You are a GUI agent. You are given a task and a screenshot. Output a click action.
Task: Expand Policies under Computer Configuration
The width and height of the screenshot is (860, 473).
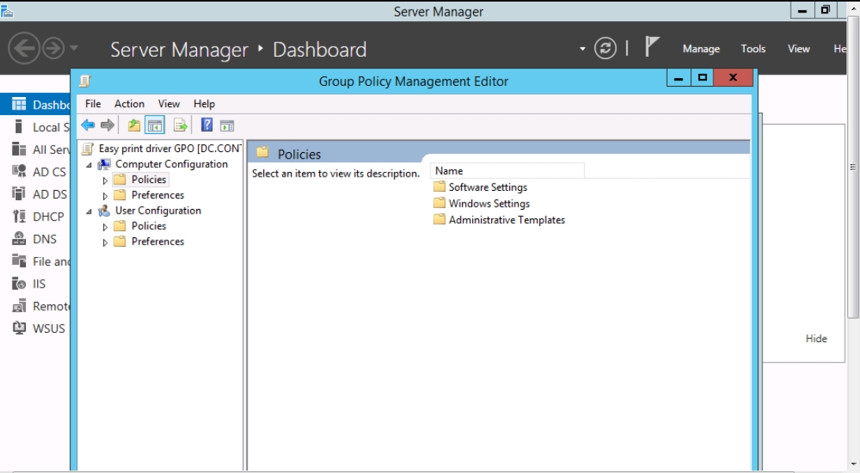point(106,181)
